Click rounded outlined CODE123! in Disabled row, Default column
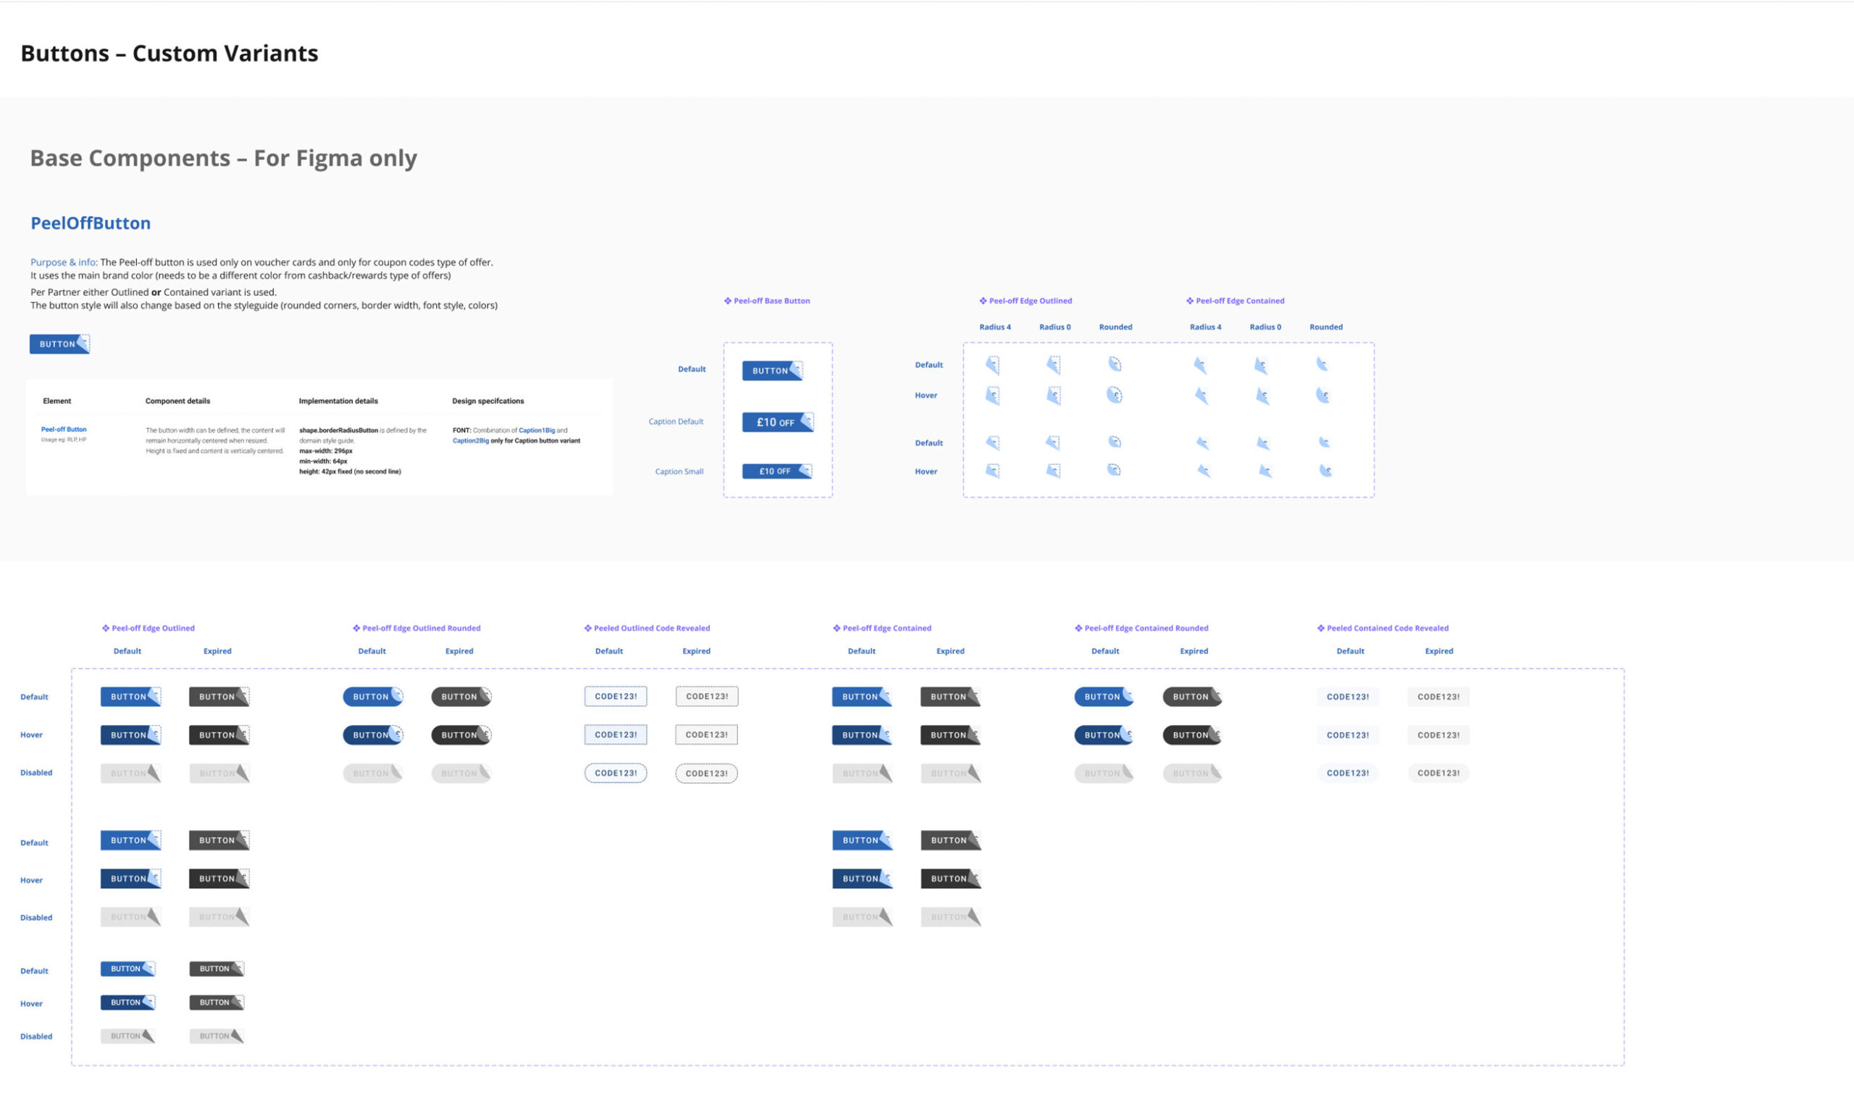The image size is (1854, 1106). pyautogui.click(x=616, y=773)
